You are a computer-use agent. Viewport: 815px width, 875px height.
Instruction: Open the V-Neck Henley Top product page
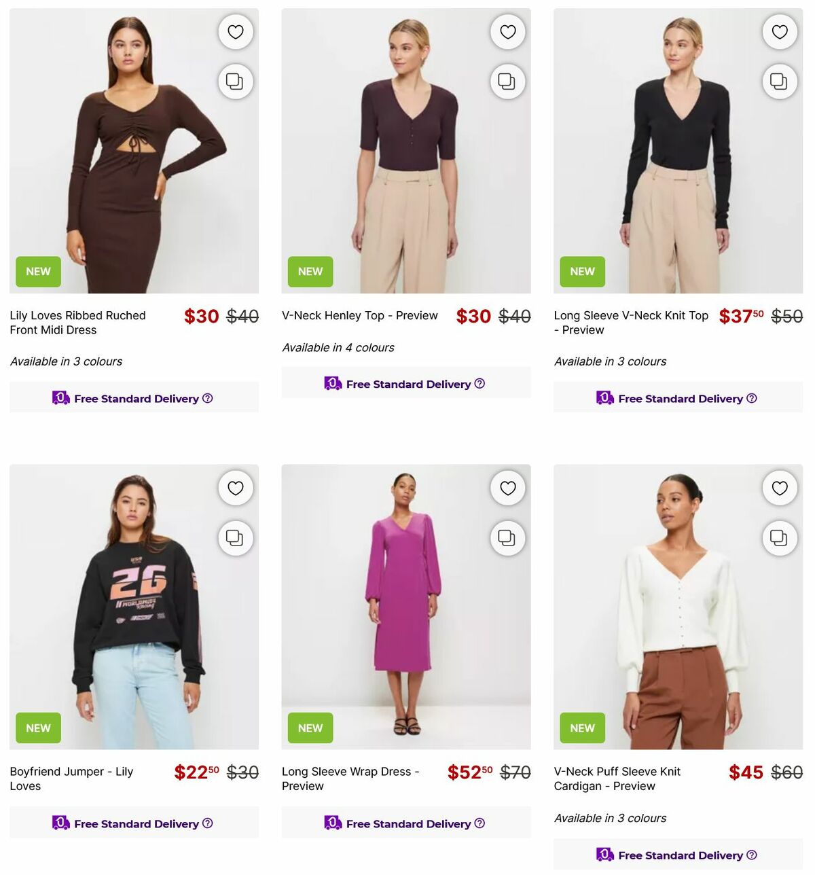pyautogui.click(x=359, y=315)
